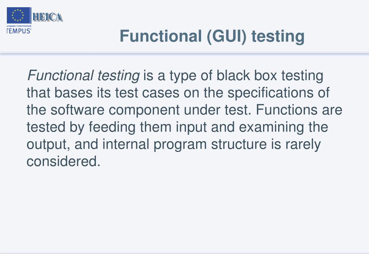The height and width of the screenshot is (276, 369).
Task: Click the word 'rarely' in the paragraph
Action: [x=303, y=144]
